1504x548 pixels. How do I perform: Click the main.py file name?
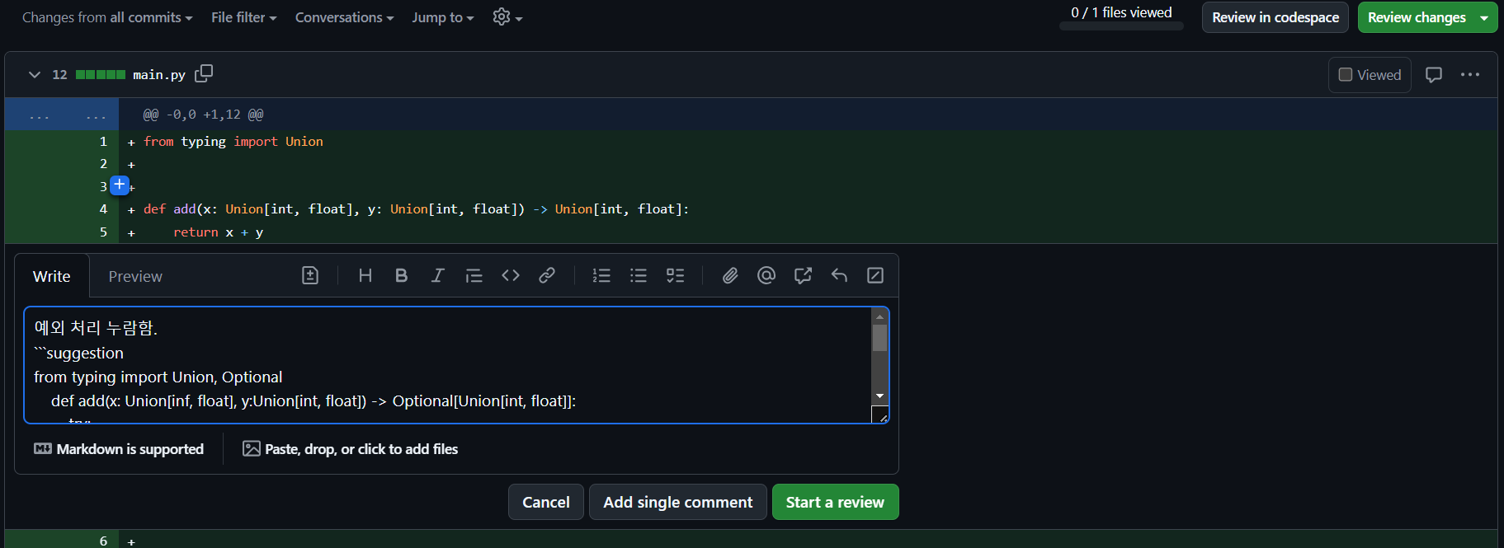[159, 74]
